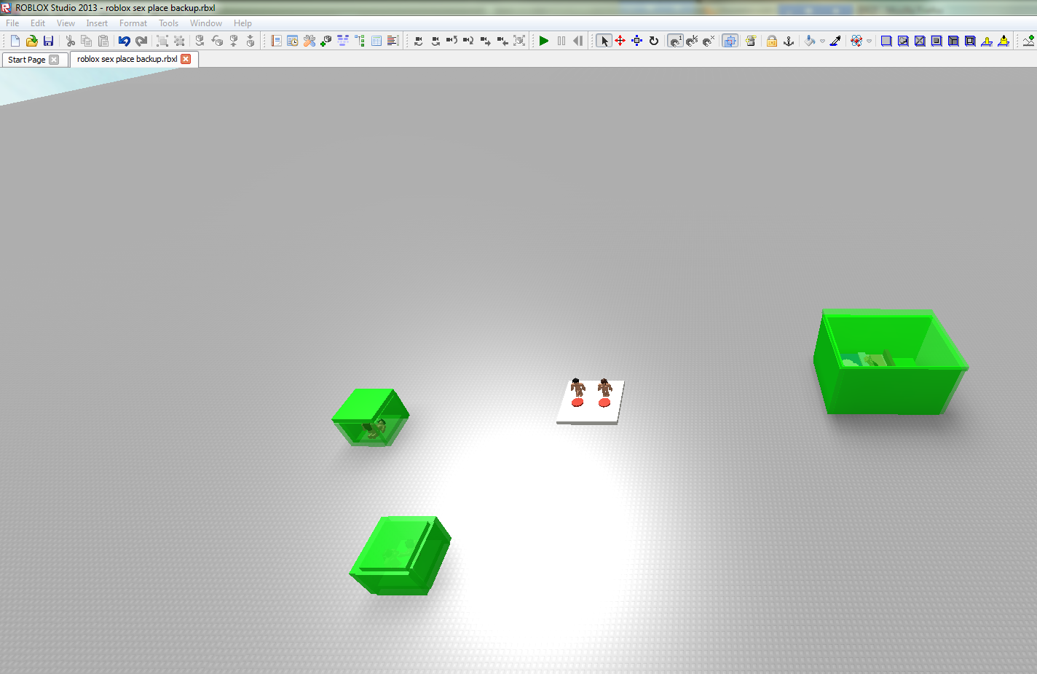Select the Rotate tool

point(654,41)
